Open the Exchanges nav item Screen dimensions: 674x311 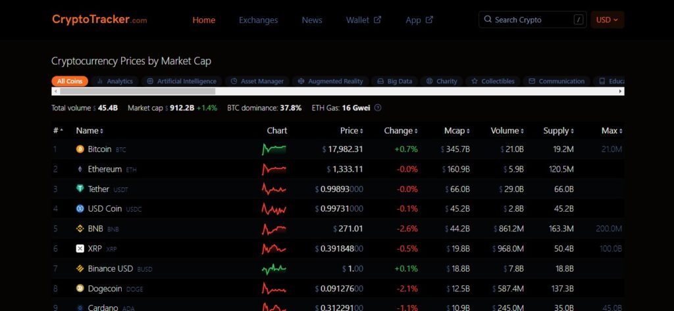(x=258, y=20)
